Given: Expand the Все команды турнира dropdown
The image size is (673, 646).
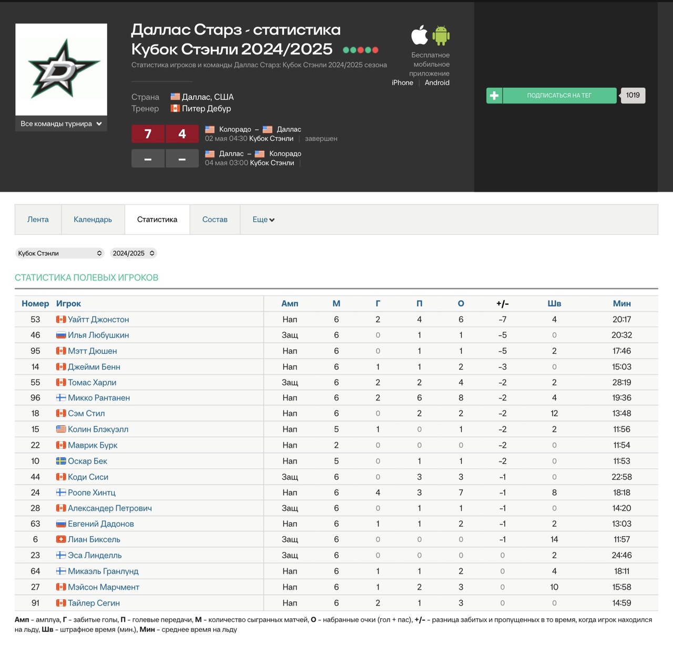Looking at the screenshot, I should pyautogui.click(x=61, y=124).
